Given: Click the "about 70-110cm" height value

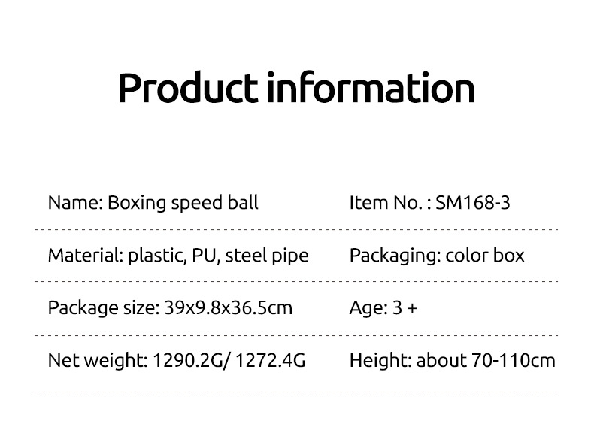Looking at the screenshot, I should coord(486,360).
